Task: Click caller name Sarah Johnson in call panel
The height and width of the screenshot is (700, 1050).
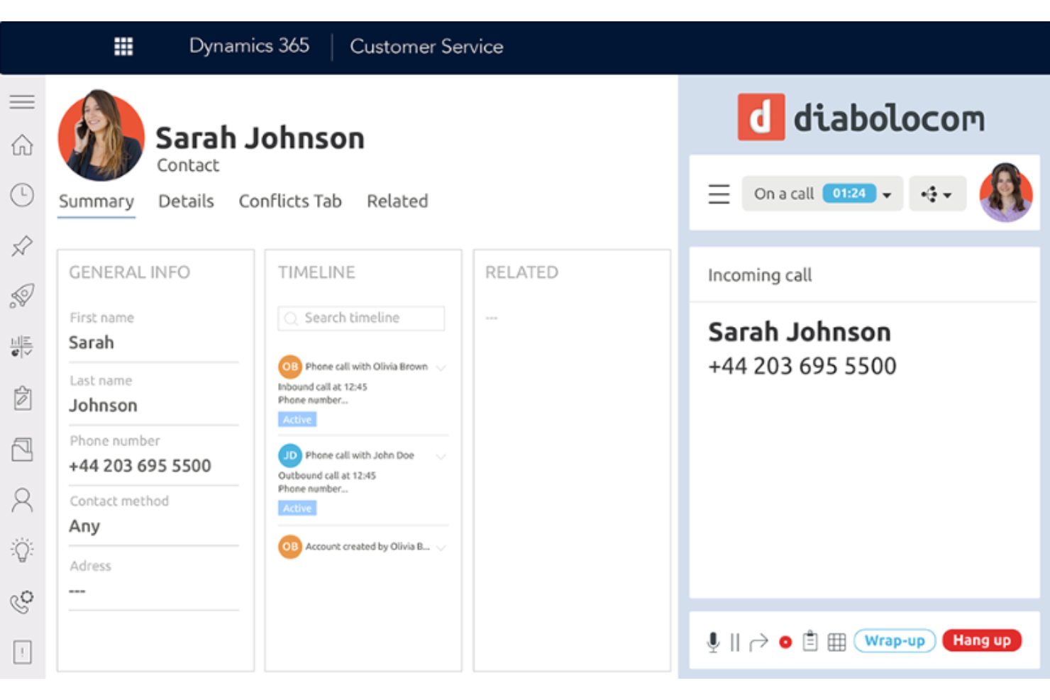Action: (800, 332)
